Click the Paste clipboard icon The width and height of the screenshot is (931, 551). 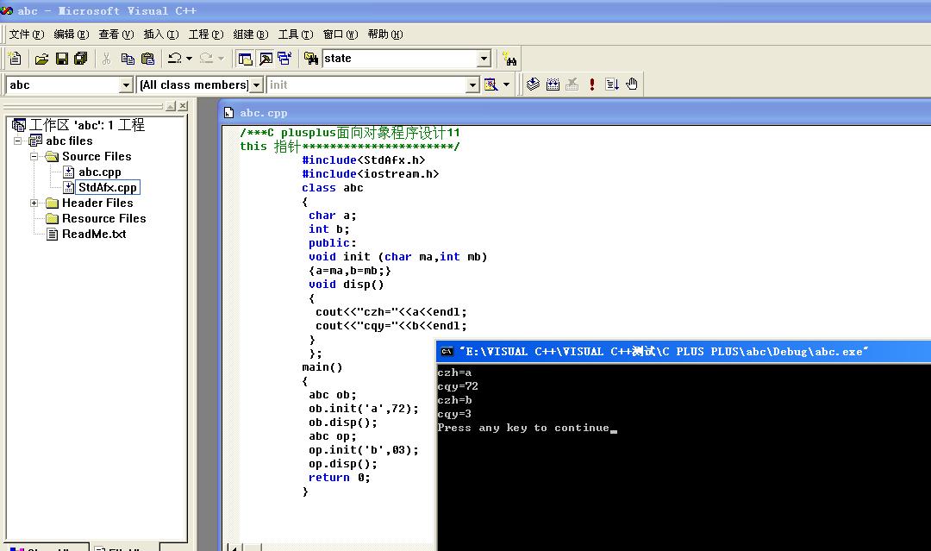coord(147,59)
